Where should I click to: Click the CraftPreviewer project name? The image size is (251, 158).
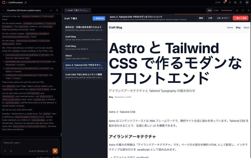tap(16, 3)
